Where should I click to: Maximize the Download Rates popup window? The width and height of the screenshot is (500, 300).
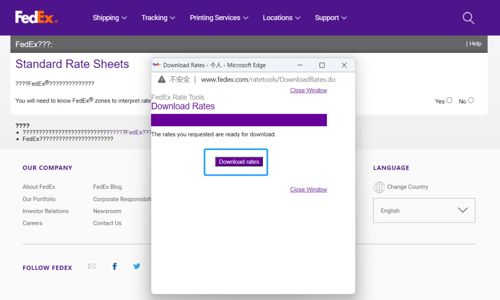(x=322, y=65)
